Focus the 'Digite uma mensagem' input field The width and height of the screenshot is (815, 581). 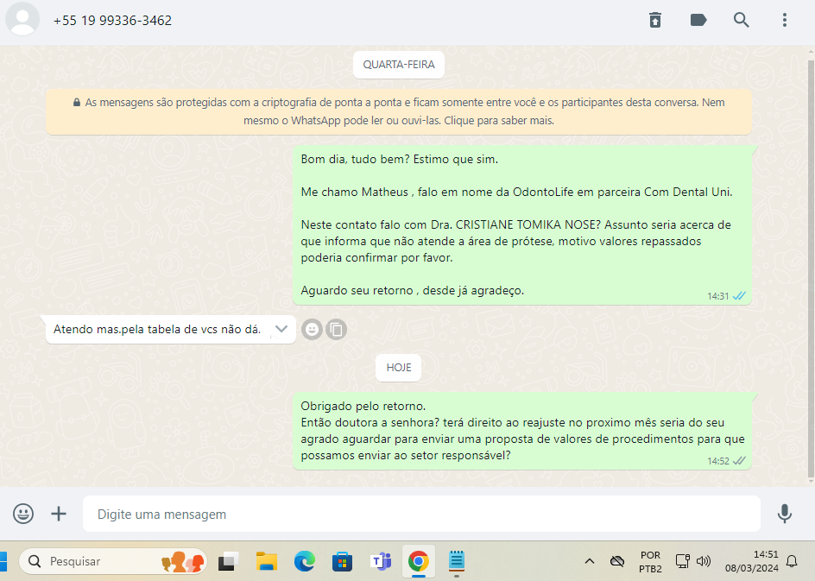pos(421,514)
